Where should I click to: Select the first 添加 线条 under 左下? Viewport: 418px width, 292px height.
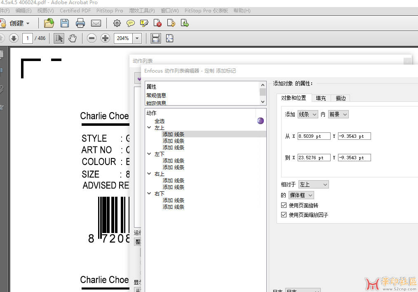pyautogui.click(x=174, y=161)
